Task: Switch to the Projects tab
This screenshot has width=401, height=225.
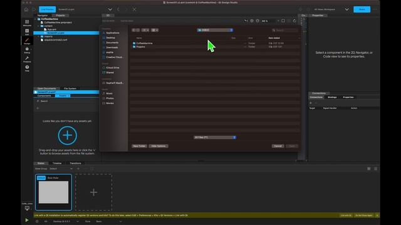Action: tap(60, 16)
